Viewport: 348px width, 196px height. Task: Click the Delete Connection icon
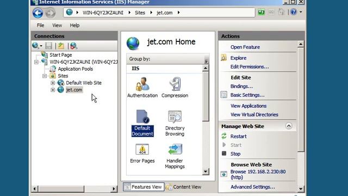click(73, 46)
